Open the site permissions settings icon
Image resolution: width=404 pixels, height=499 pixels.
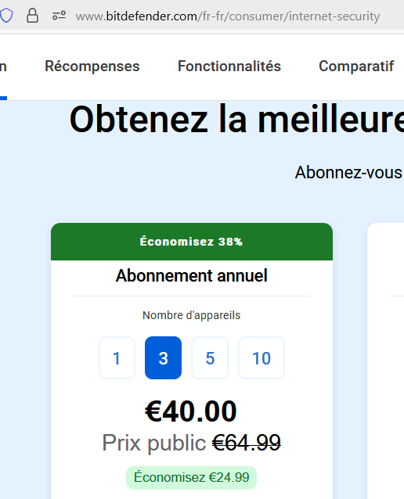pos(59,16)
